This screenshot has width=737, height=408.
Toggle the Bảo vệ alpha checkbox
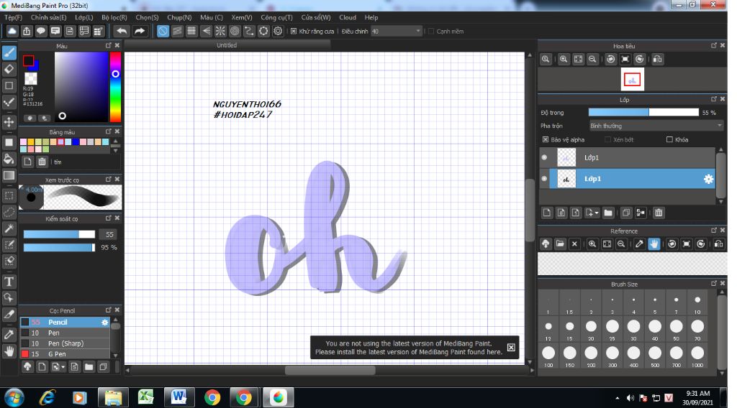tap(546, 140)
